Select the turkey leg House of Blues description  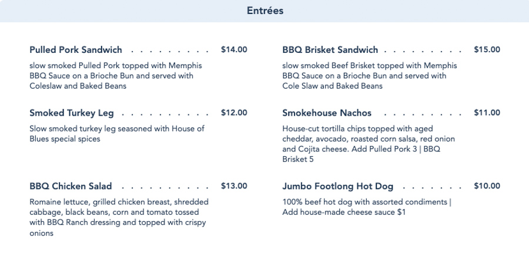click(117, 134)
